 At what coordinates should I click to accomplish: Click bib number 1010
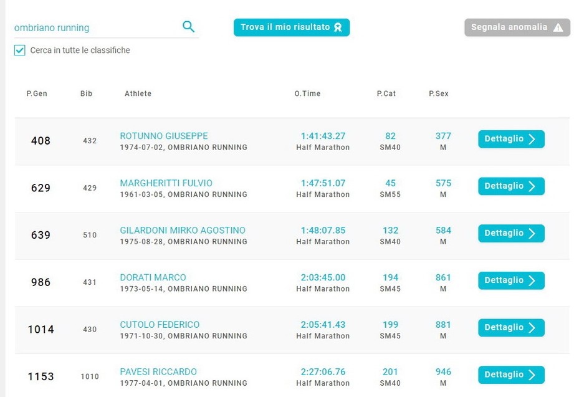coord(90,377)
